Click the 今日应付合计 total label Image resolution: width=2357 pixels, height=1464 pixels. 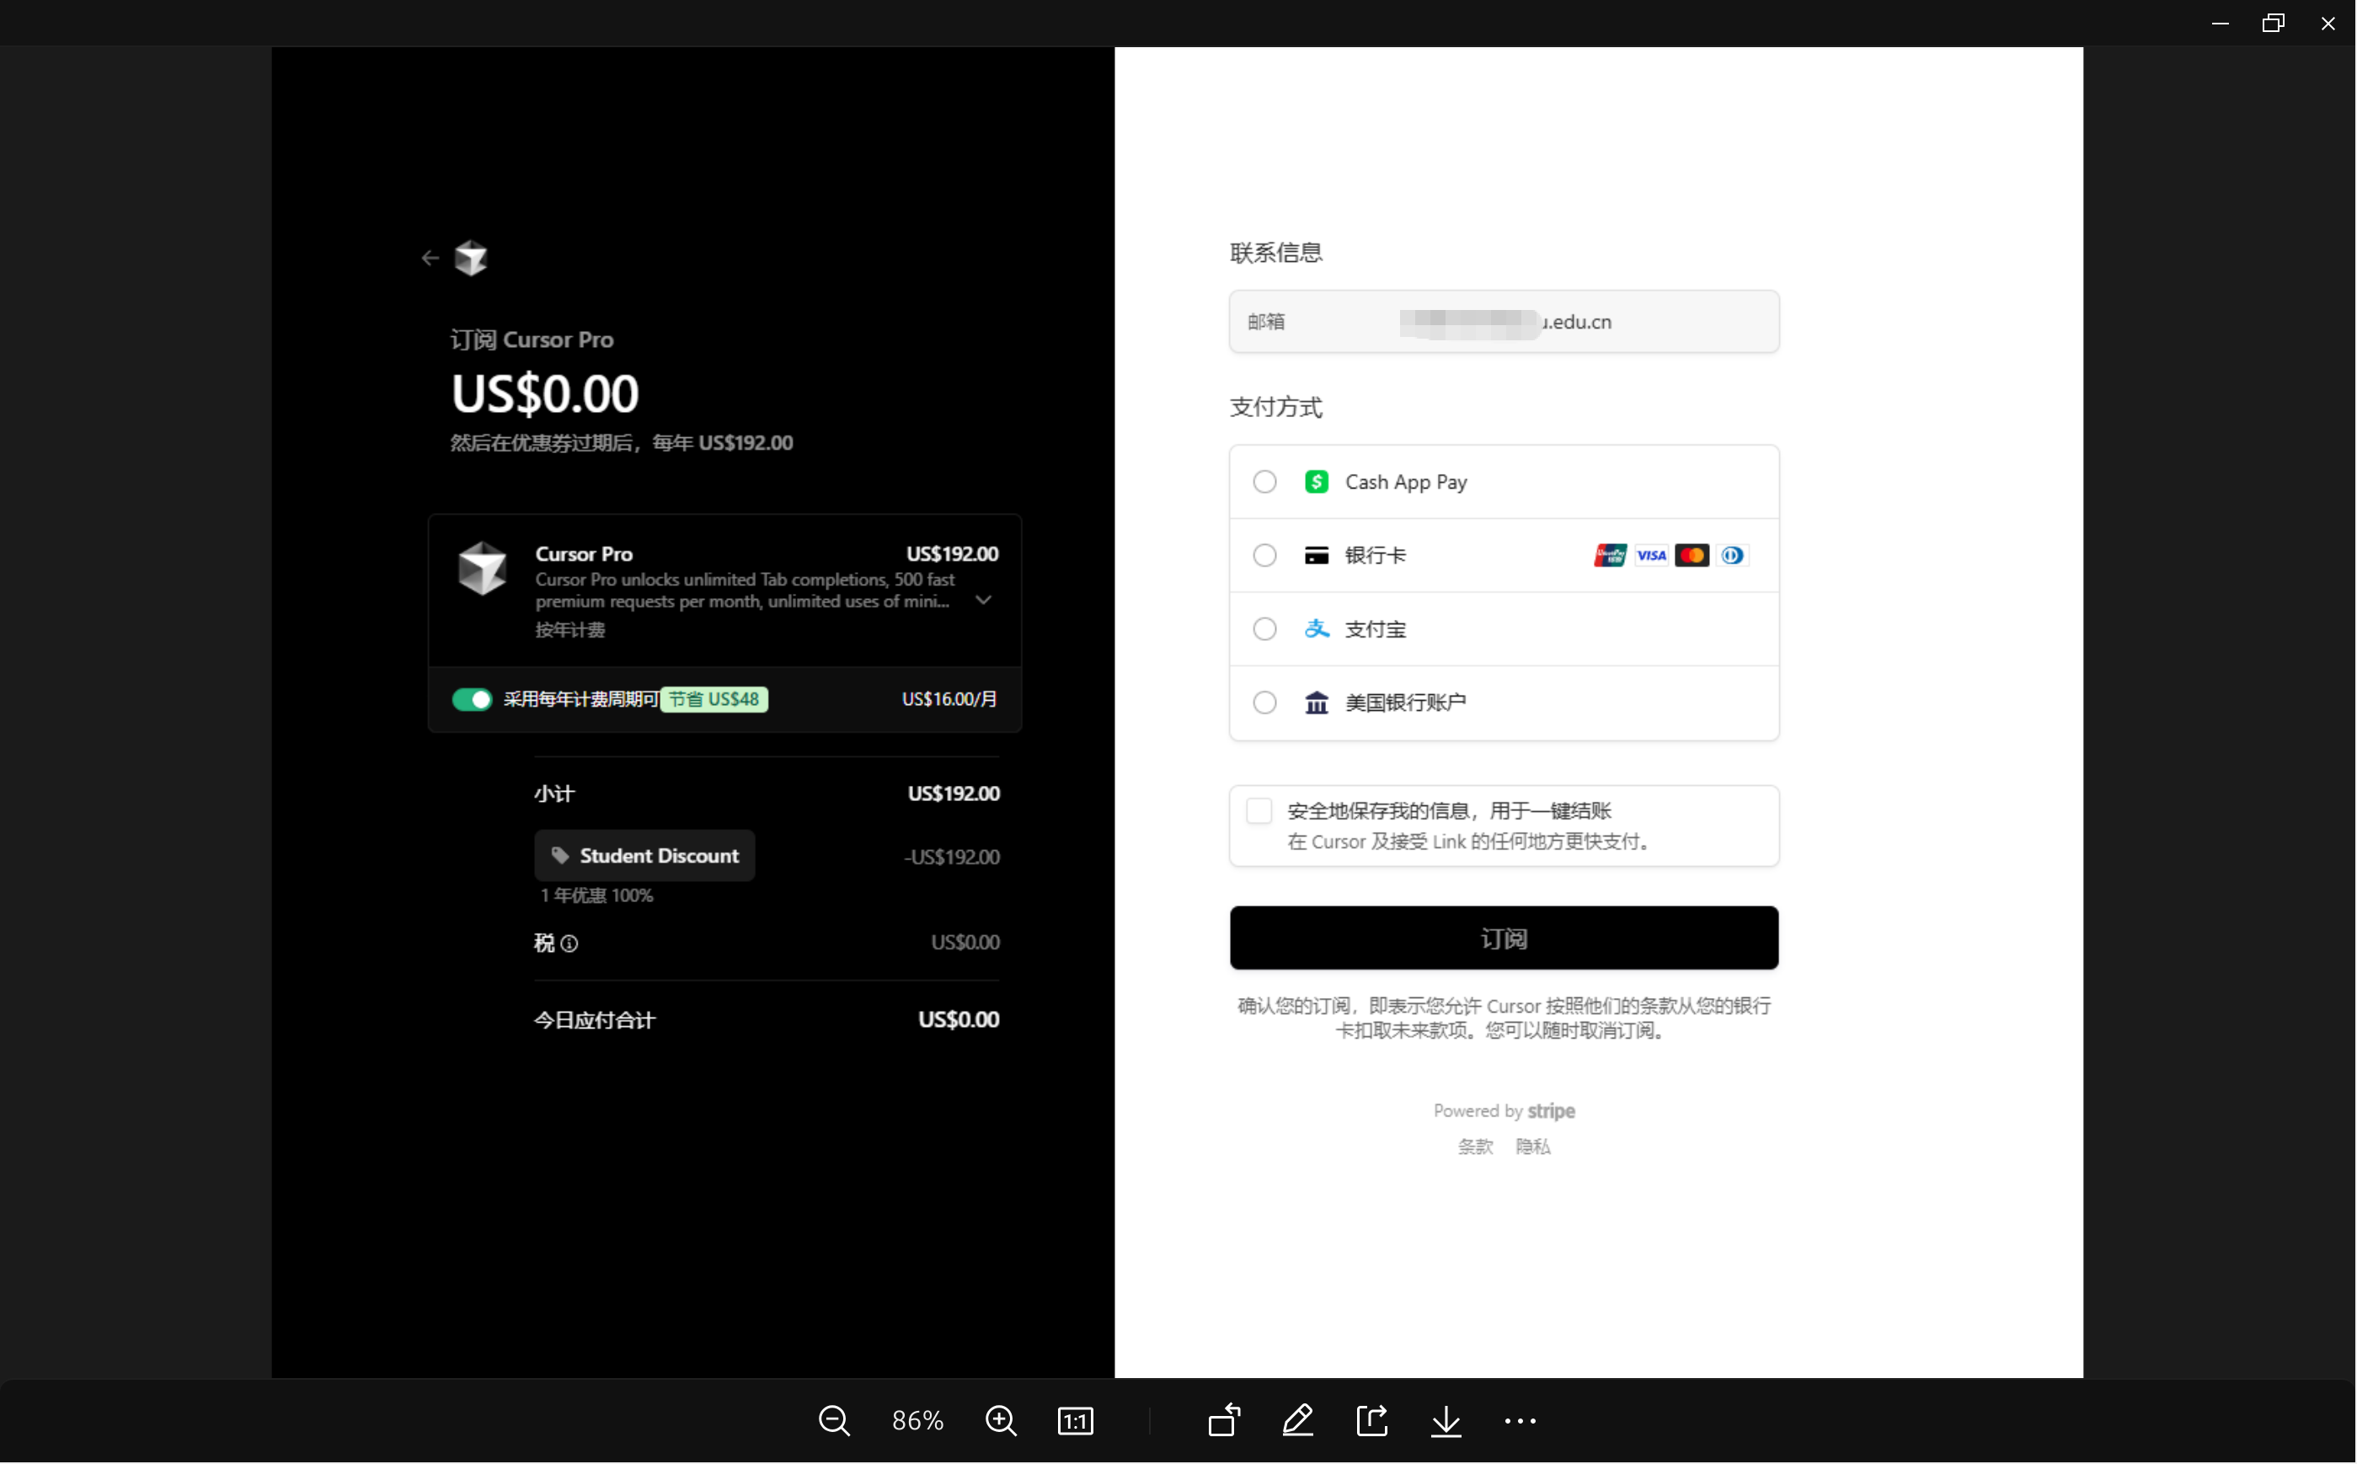click(x=595, y=1021)
